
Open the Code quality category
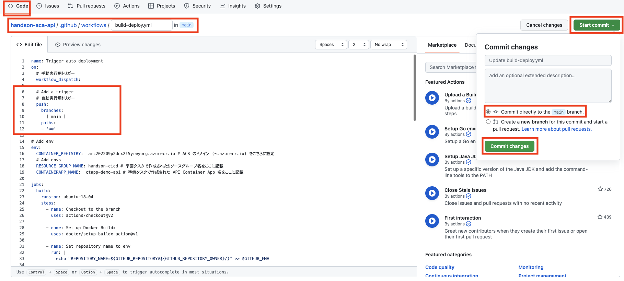click(x=440, y=267)
